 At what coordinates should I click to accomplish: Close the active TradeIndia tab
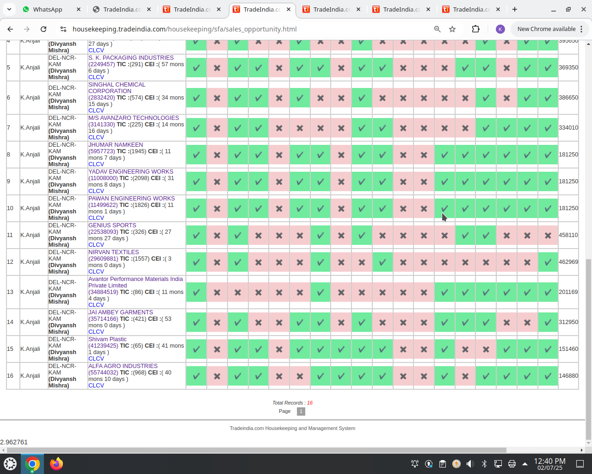pos(289,9)
